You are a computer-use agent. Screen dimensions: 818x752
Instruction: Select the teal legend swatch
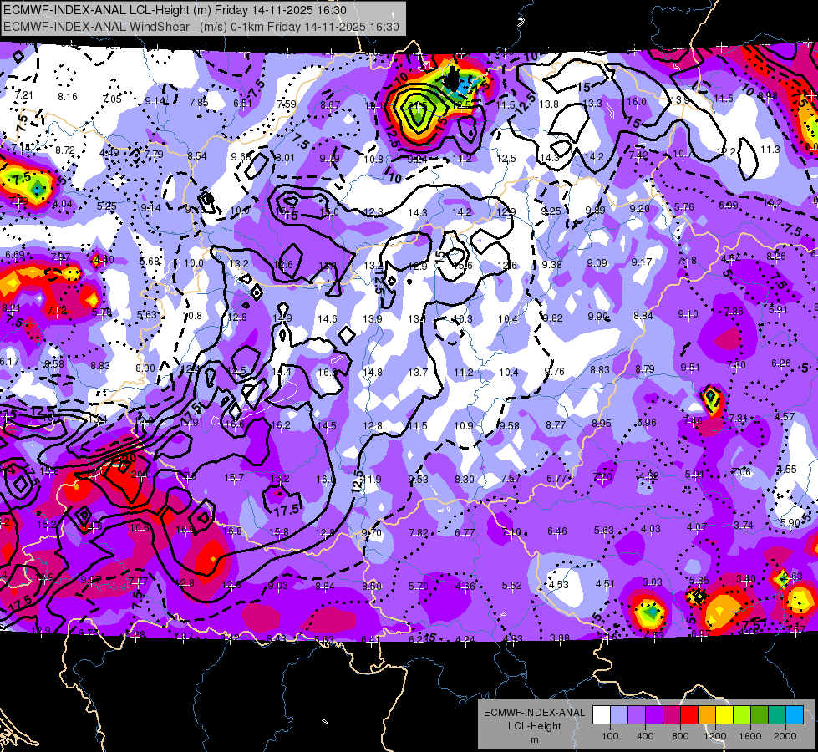click(x=777, y=715)
